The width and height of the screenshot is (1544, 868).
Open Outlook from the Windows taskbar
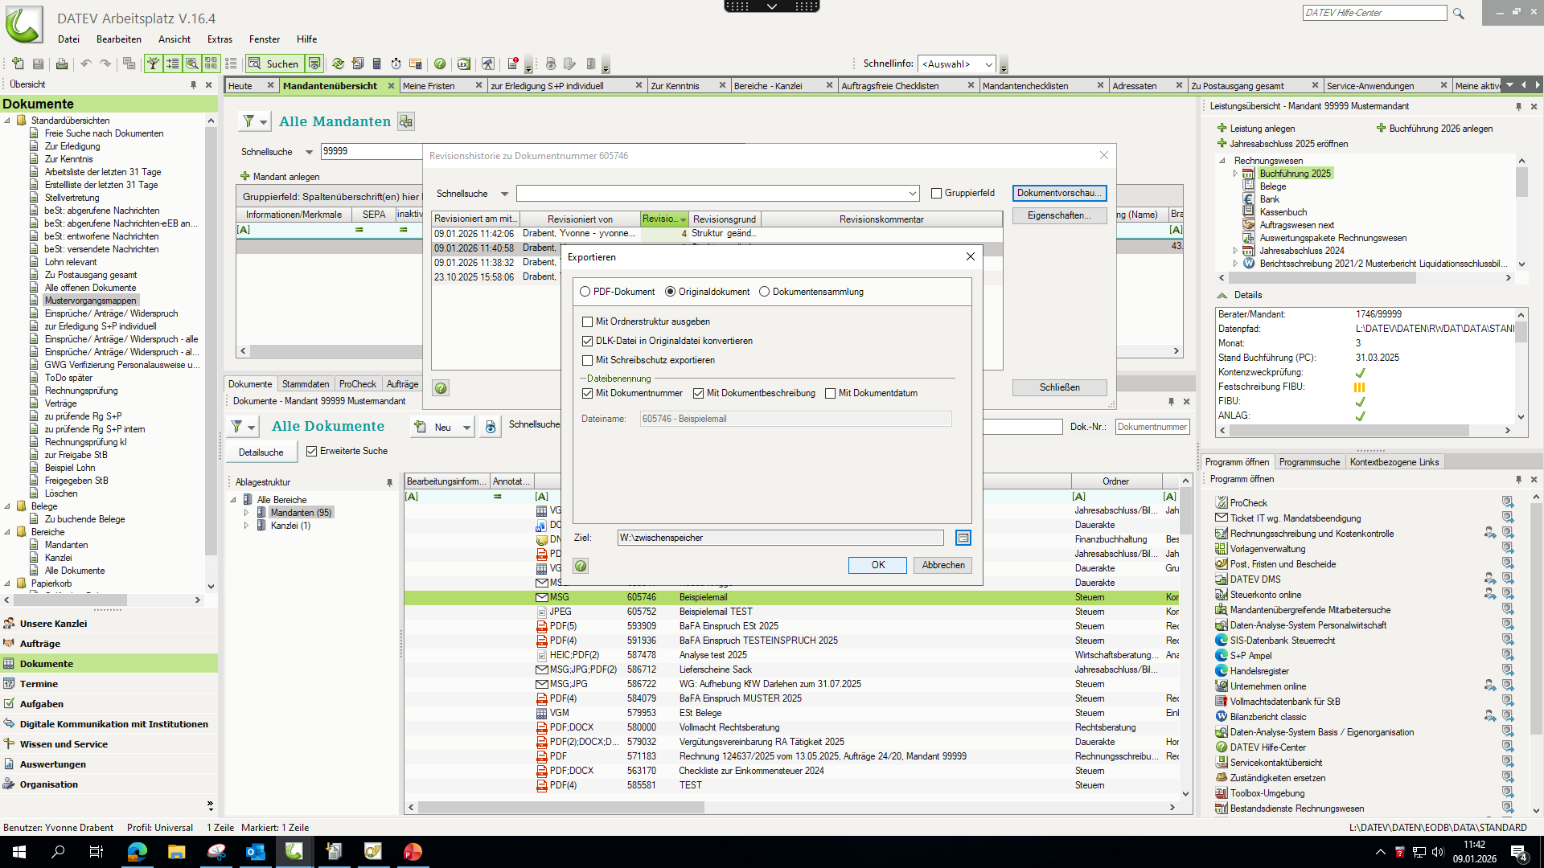tap(255, 852)
